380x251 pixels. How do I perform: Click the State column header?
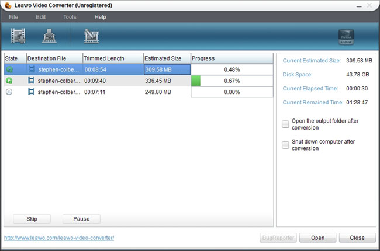coord(15,58)
